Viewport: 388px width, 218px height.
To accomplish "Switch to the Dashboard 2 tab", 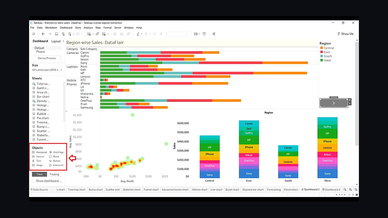I will coord(331,190).
